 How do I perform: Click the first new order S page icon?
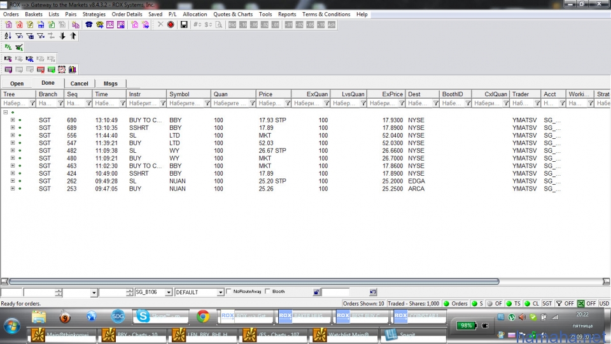click(x=8, y=25)
